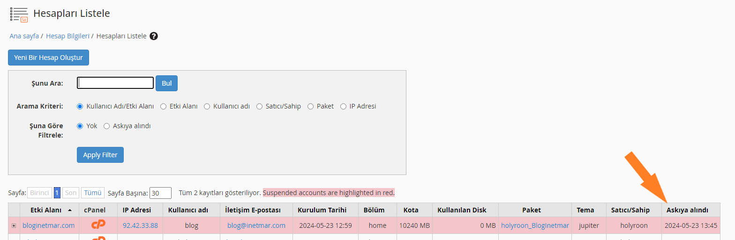Apply Filter to the account list
Screen dimensions: 735x240
coord(100,155)
